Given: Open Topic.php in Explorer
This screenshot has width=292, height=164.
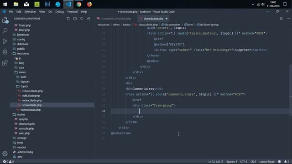Looking at the screenshot, I should pyautogui.click(x=25, y=26).
